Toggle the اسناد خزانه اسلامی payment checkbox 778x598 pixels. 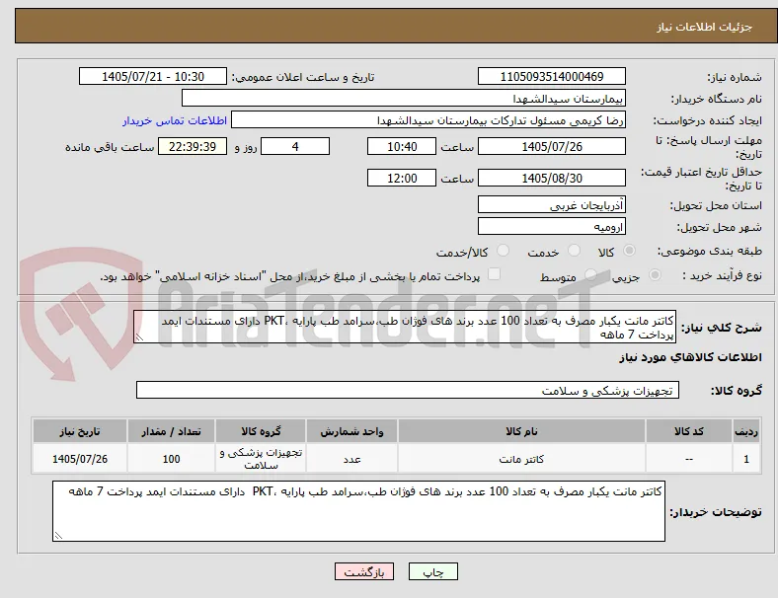[495, 274]
